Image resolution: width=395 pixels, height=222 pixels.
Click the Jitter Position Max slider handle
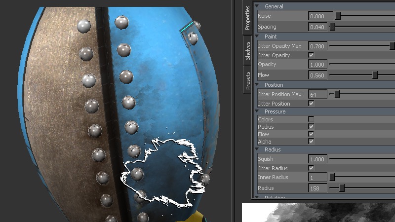(x=337, y=94)
